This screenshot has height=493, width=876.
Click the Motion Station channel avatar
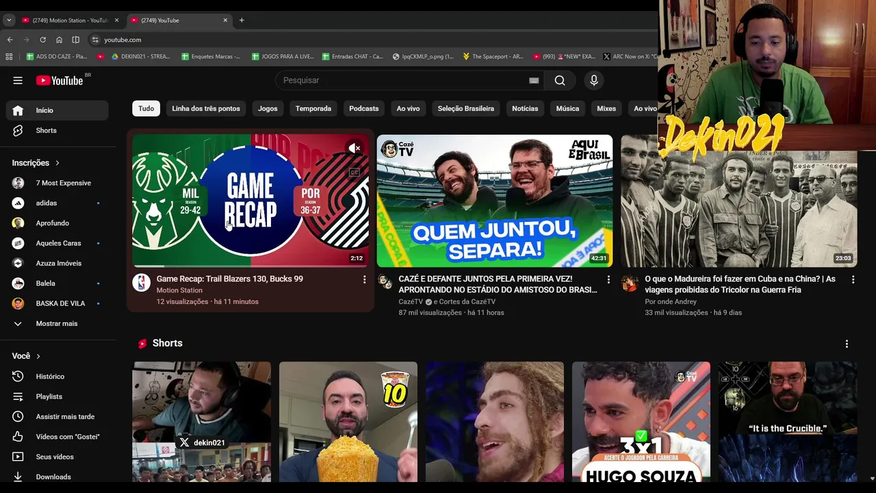click(x=141, y=283)
